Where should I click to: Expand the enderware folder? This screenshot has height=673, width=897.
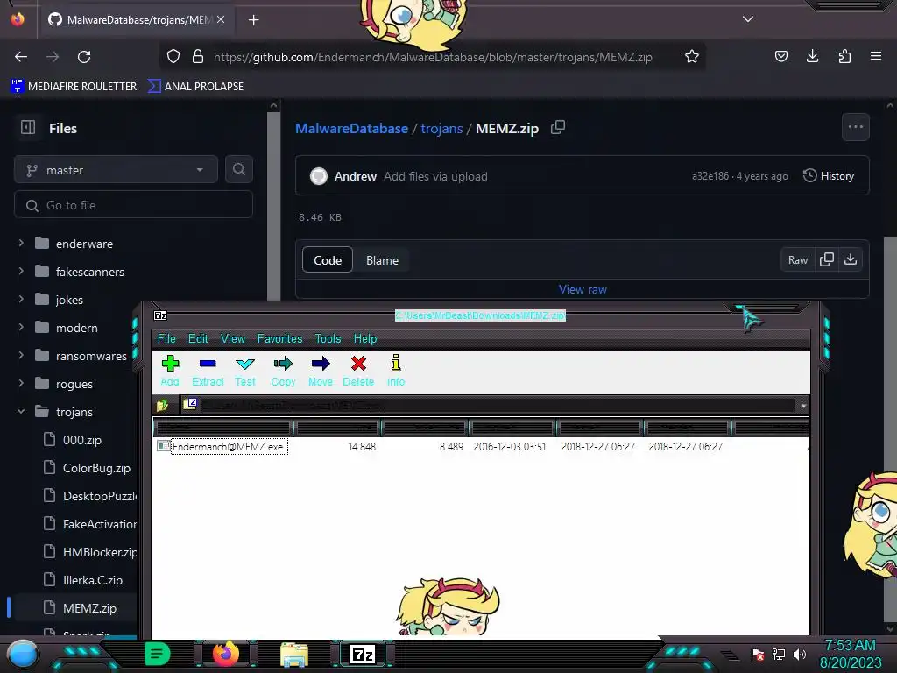click(21, 244)
